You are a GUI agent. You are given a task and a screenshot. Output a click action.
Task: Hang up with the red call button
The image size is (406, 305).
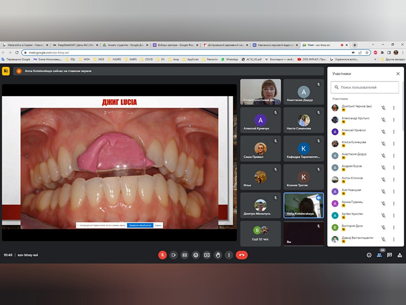pos(242,255)
